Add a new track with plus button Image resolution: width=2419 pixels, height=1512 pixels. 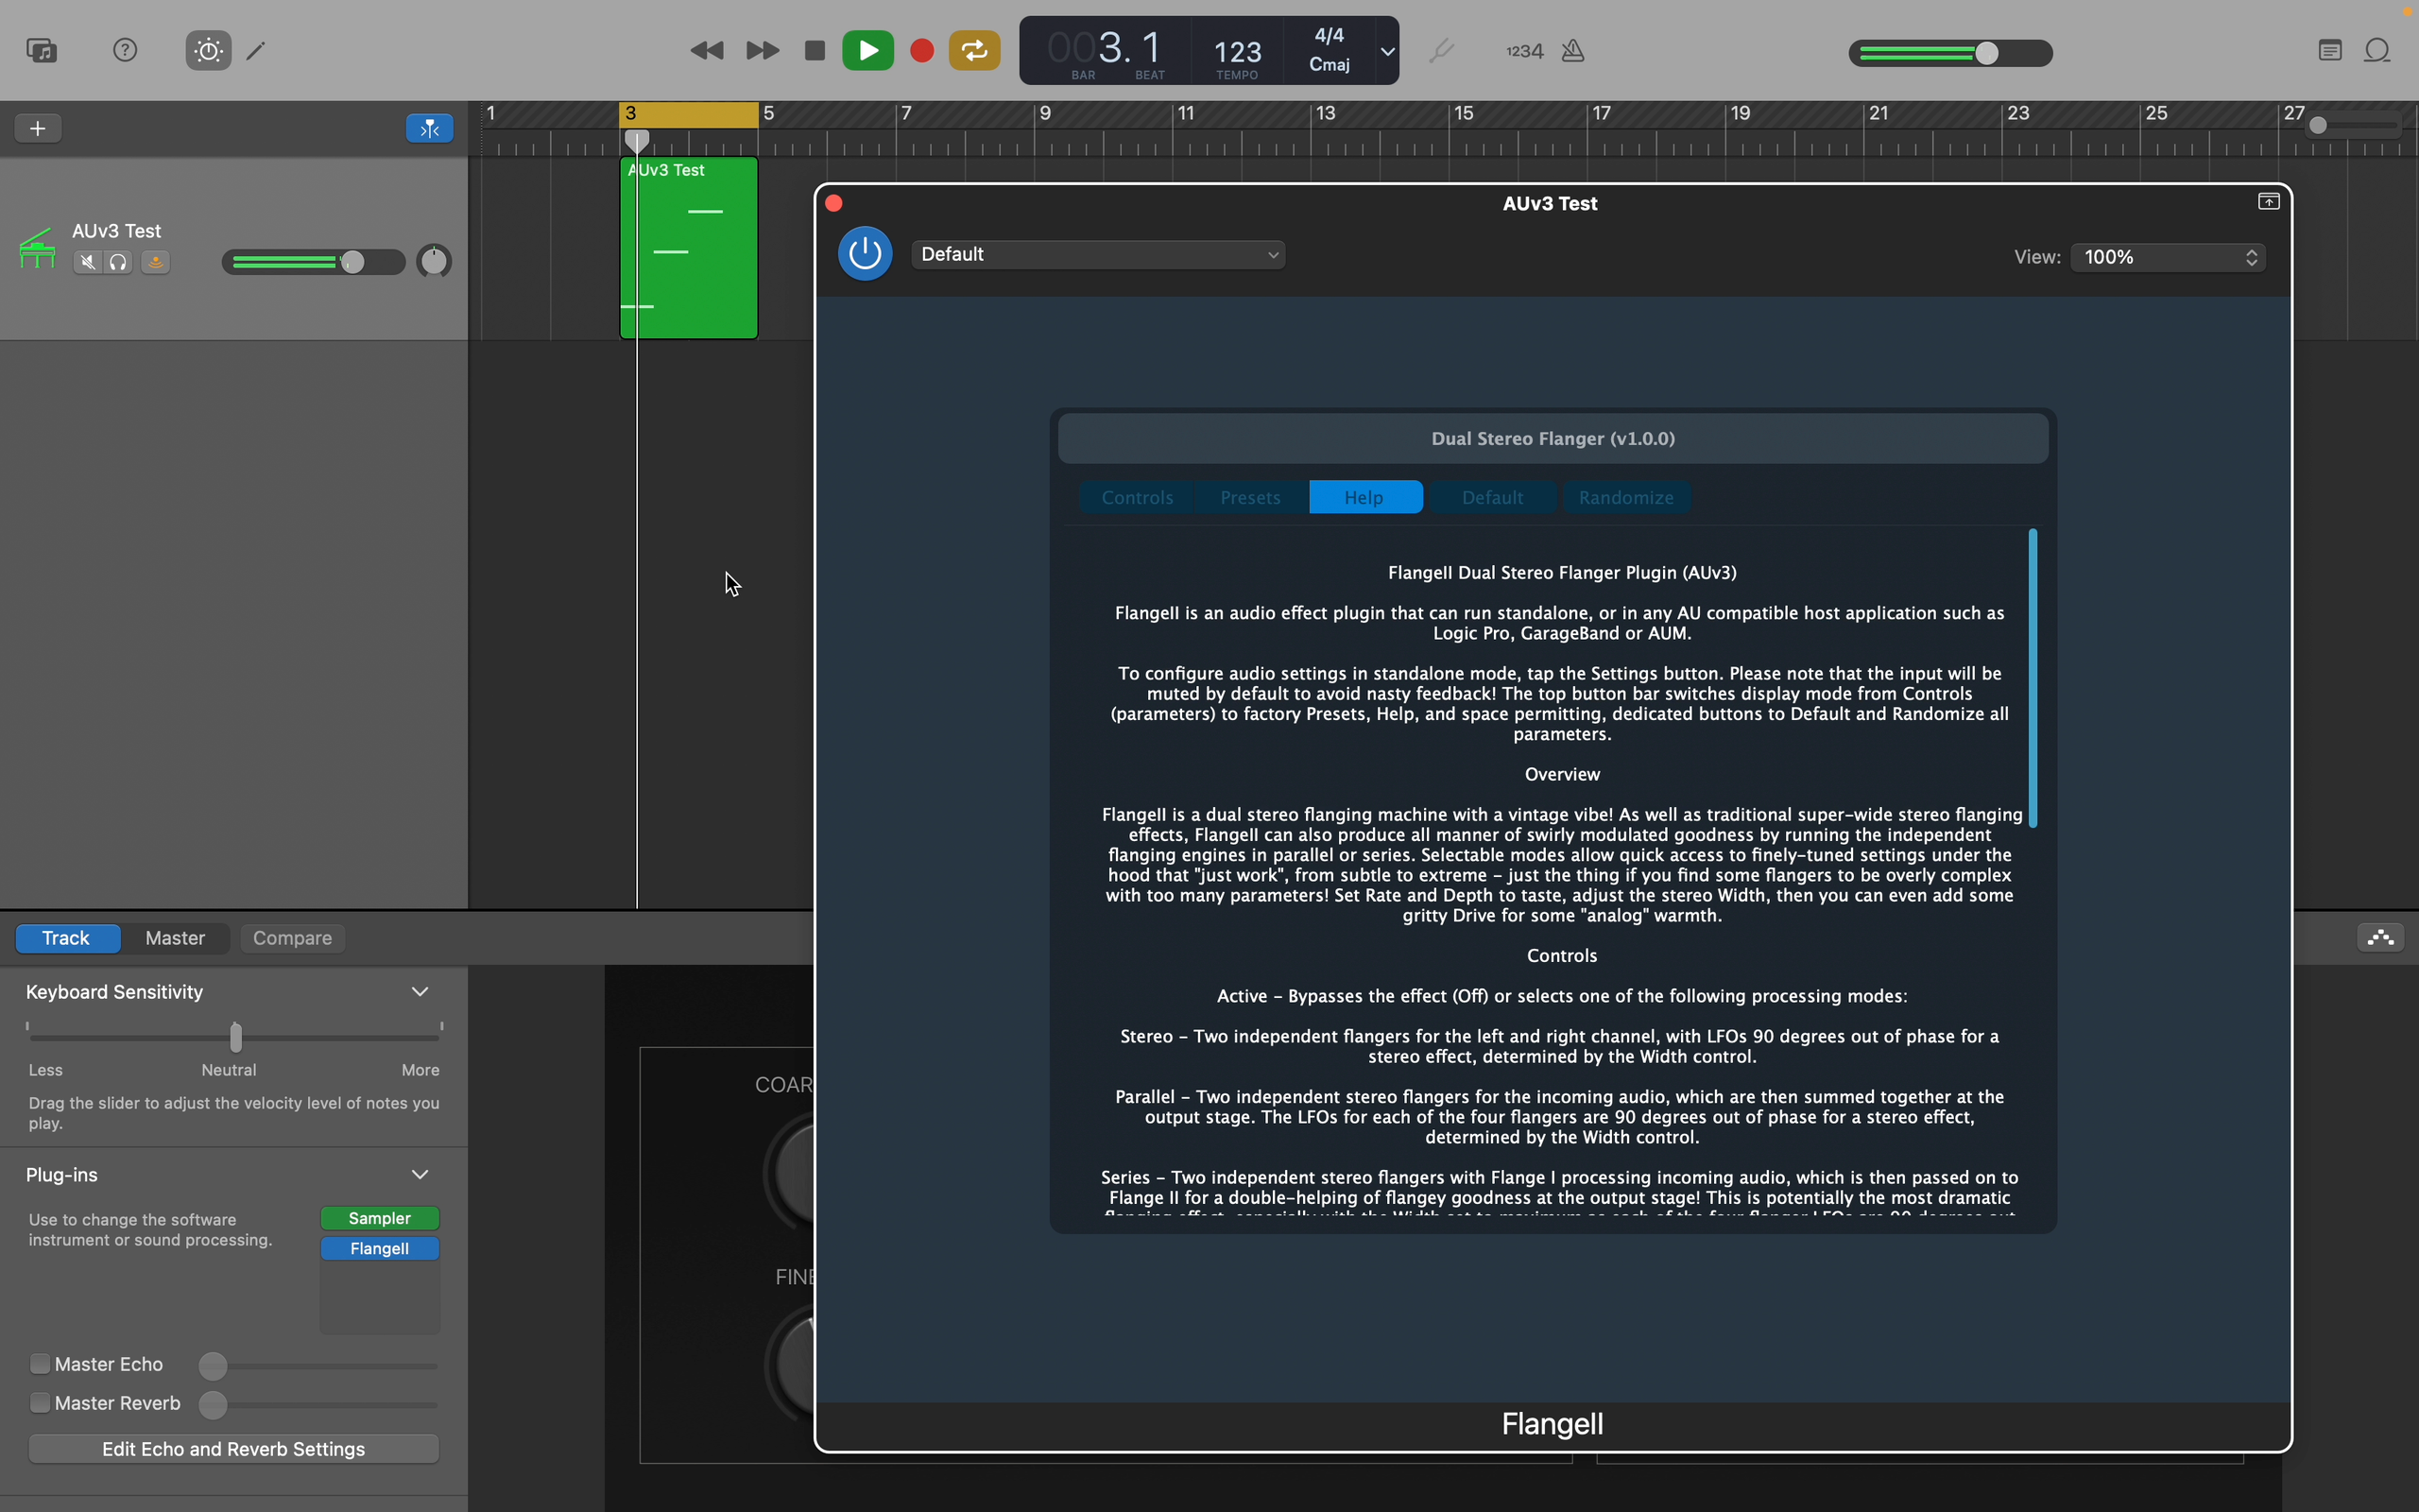pyautogui.click(x=38, y=128)
